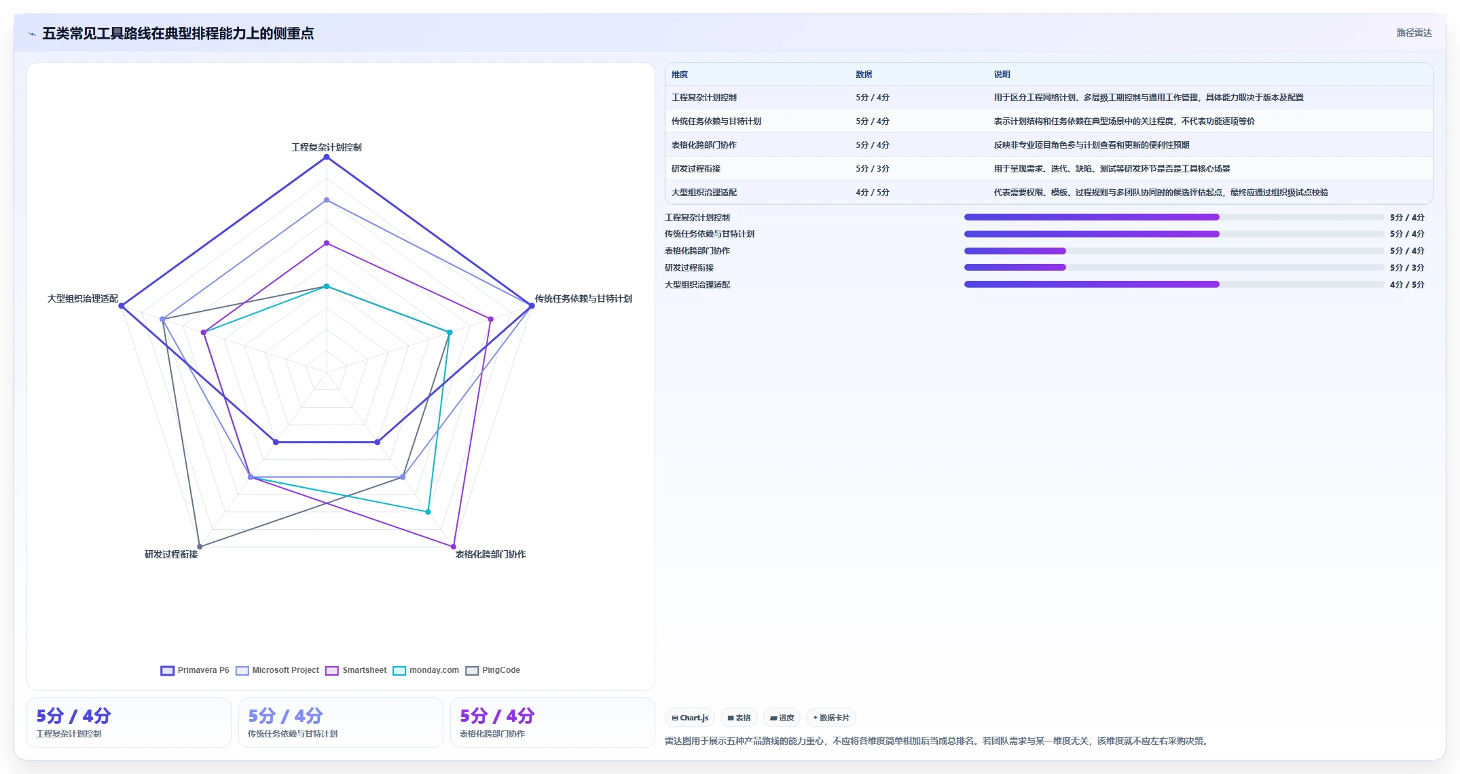Viewport: 1460px width, 774px height.
Task: Click radar axis label 研发过程衔接
Action: pos(171,554)
